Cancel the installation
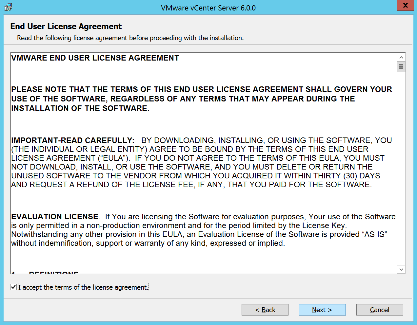Screen dimensions: 417x325 coord(380,310)
